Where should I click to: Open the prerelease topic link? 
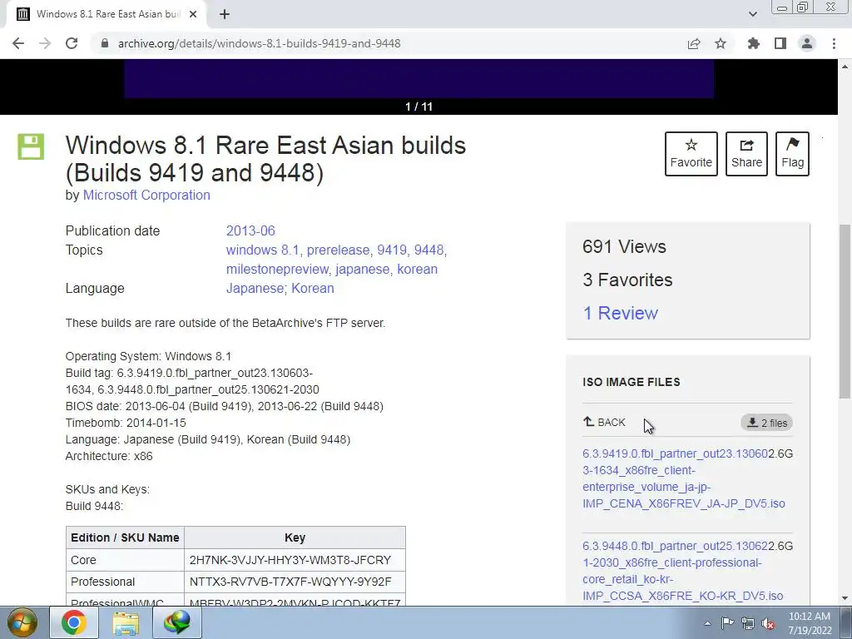click(338, 250)
